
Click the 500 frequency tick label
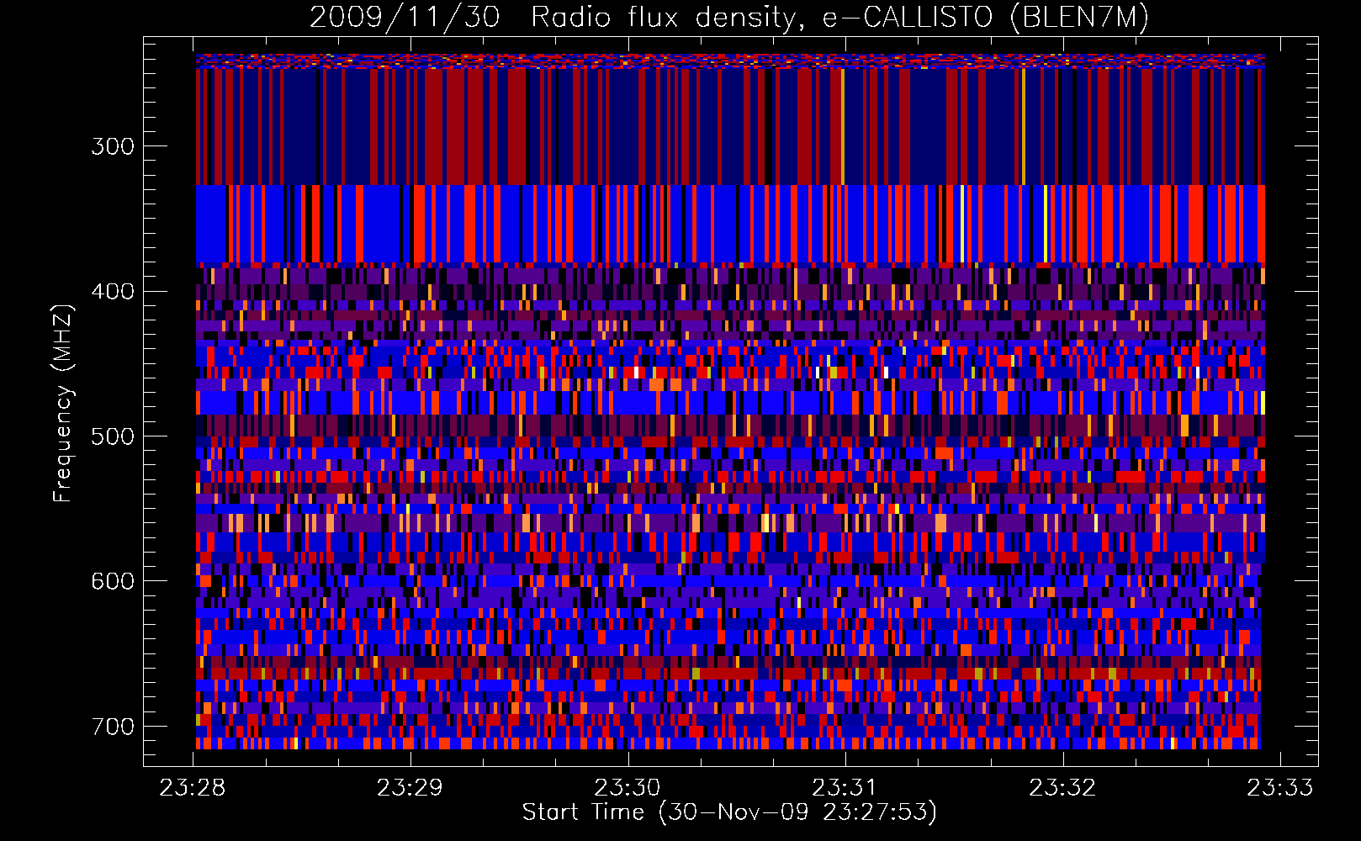113,436
